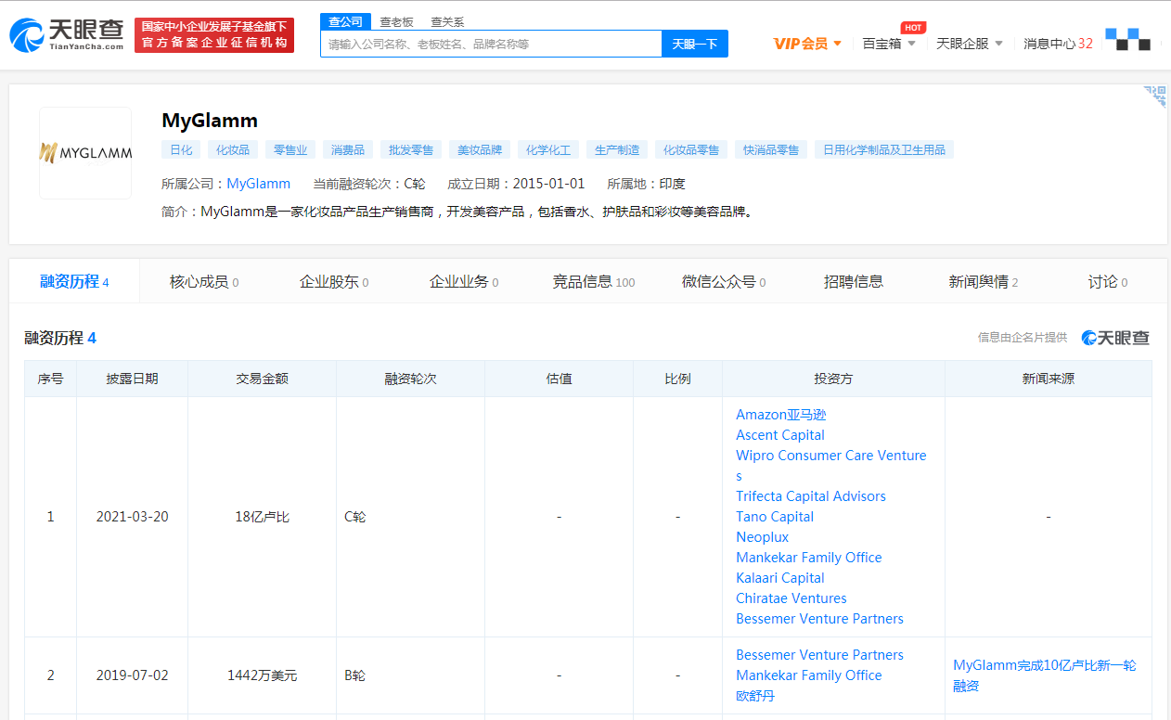This screenshot has width=1171, height=720.
Task: Open the QR code icon at the card corner
Action: pos(1154,96)
